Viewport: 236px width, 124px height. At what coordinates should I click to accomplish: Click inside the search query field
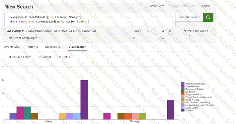coord(90,19)
